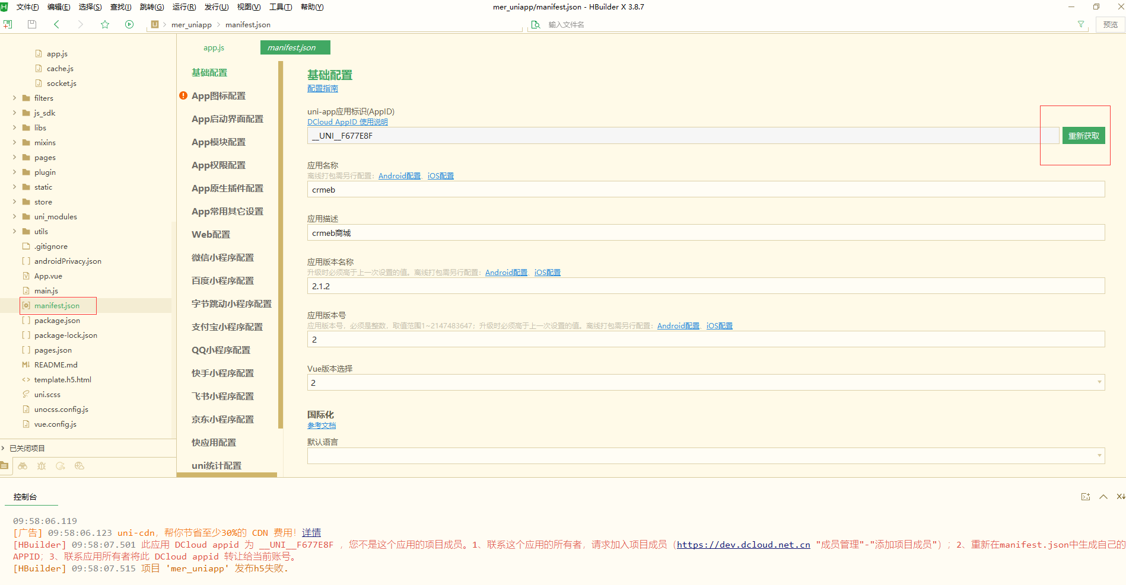Switch to the app.js editor tab
Screen dimensions: 1126x585
[214, 47]
